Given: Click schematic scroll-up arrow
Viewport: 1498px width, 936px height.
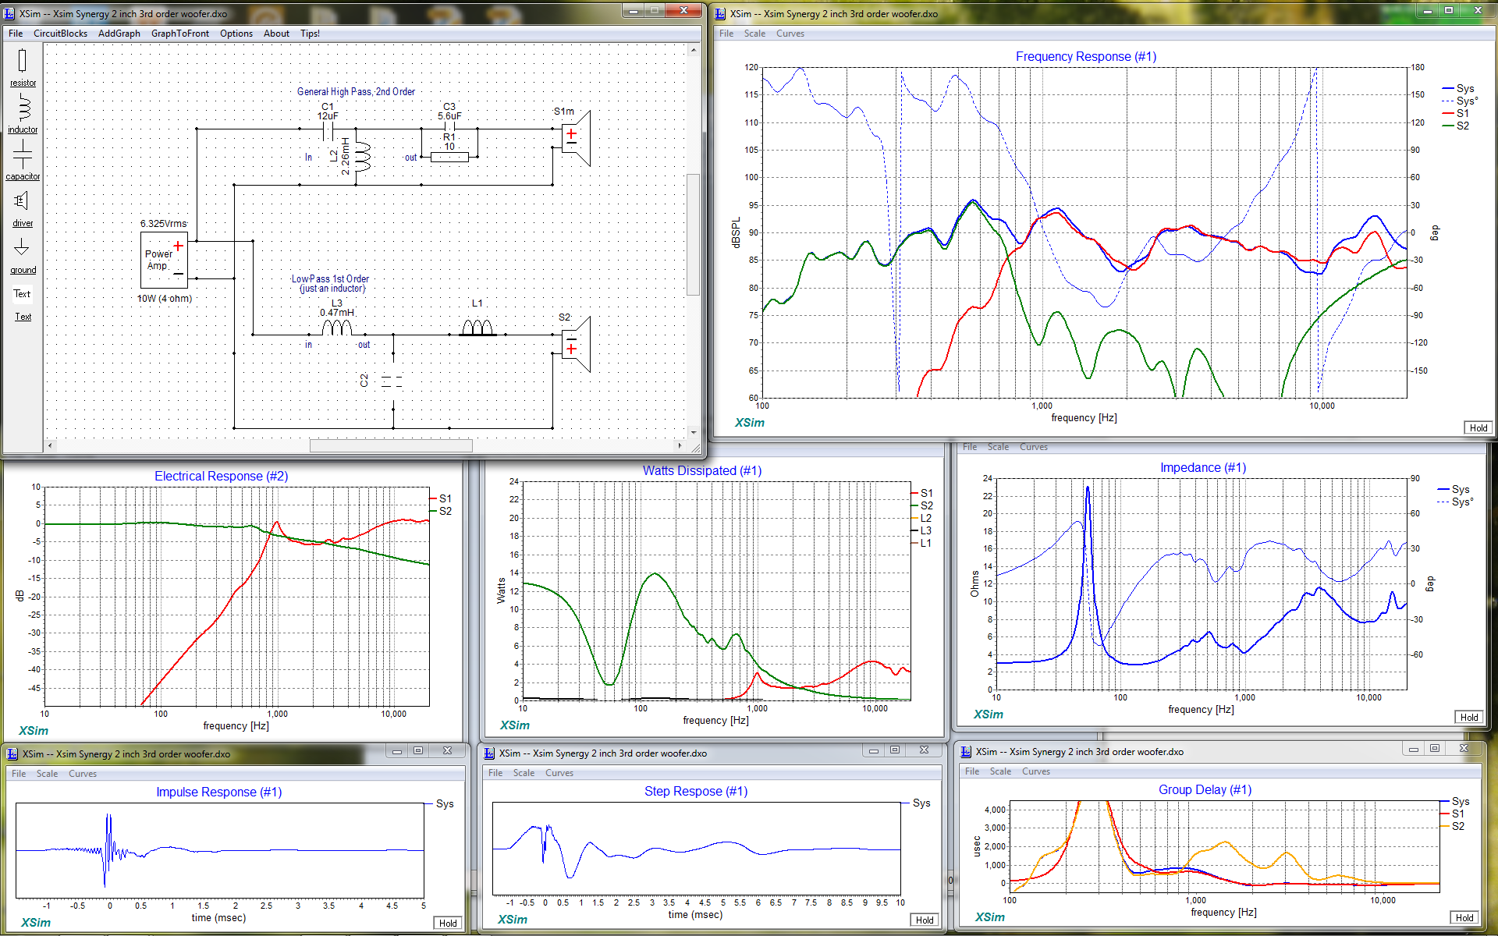Looking at the screenshot, I should click(x=694, y=50).
